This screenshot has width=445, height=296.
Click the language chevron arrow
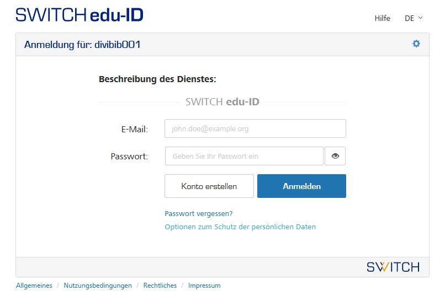(x=420, y=18)
